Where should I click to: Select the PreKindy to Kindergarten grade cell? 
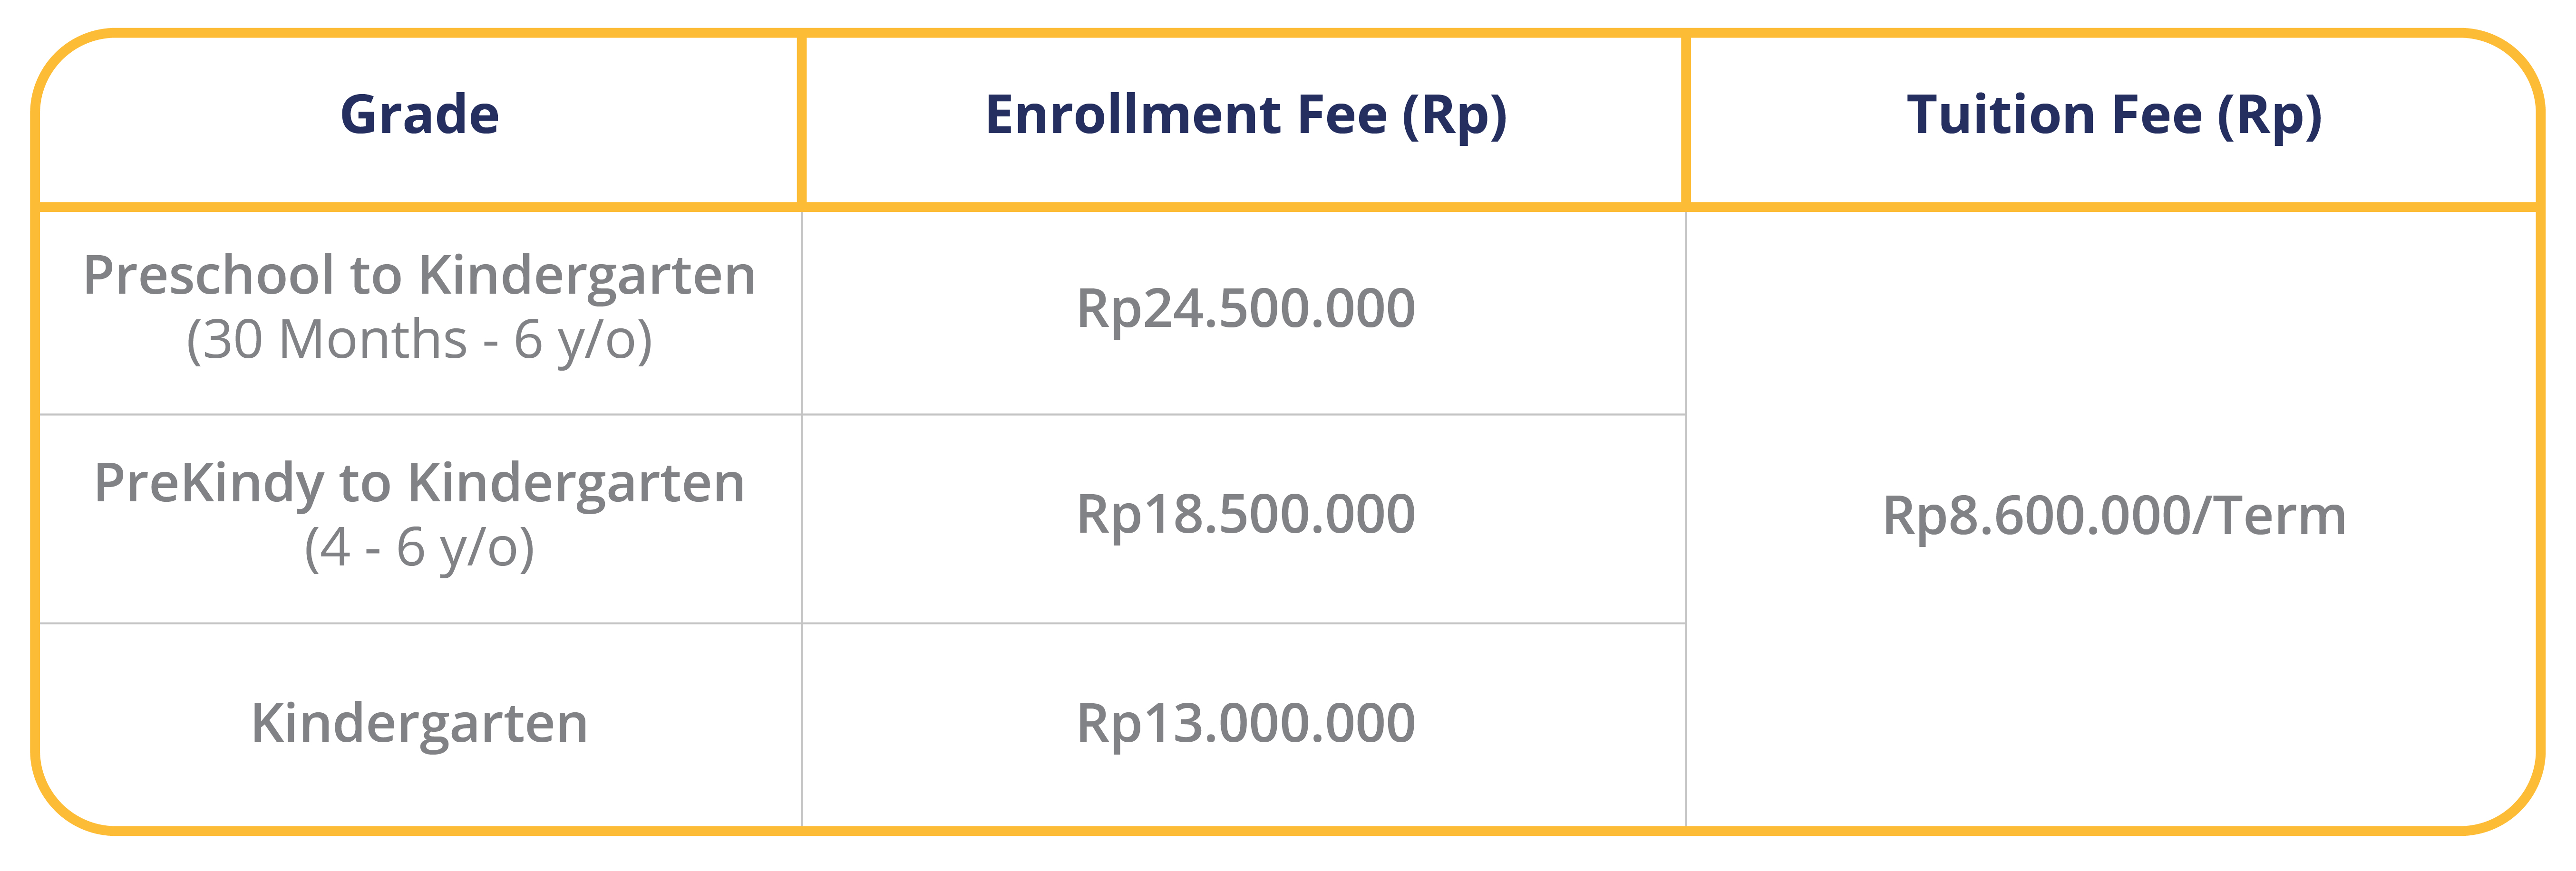click(x=419, y=518)
